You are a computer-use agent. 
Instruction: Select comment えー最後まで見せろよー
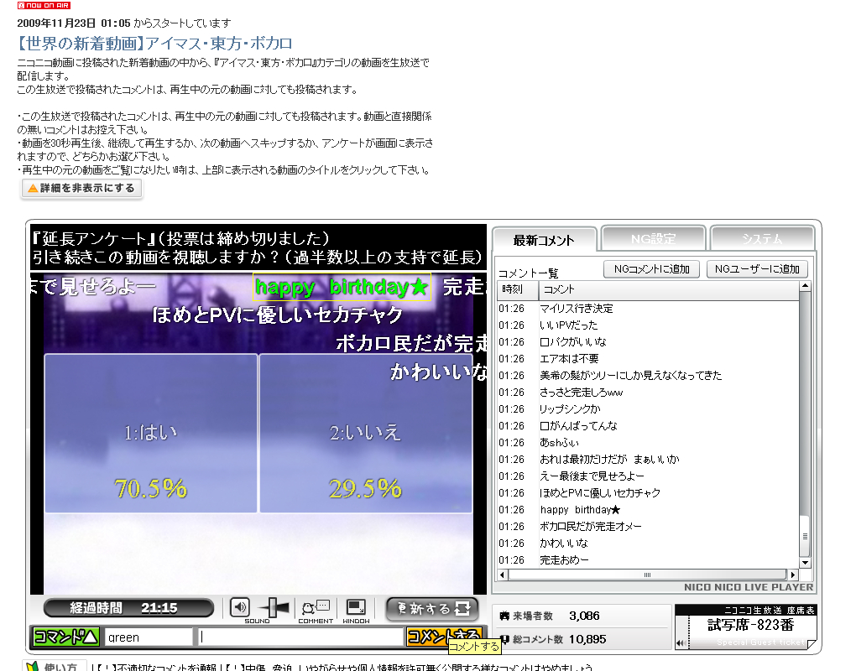648,476
